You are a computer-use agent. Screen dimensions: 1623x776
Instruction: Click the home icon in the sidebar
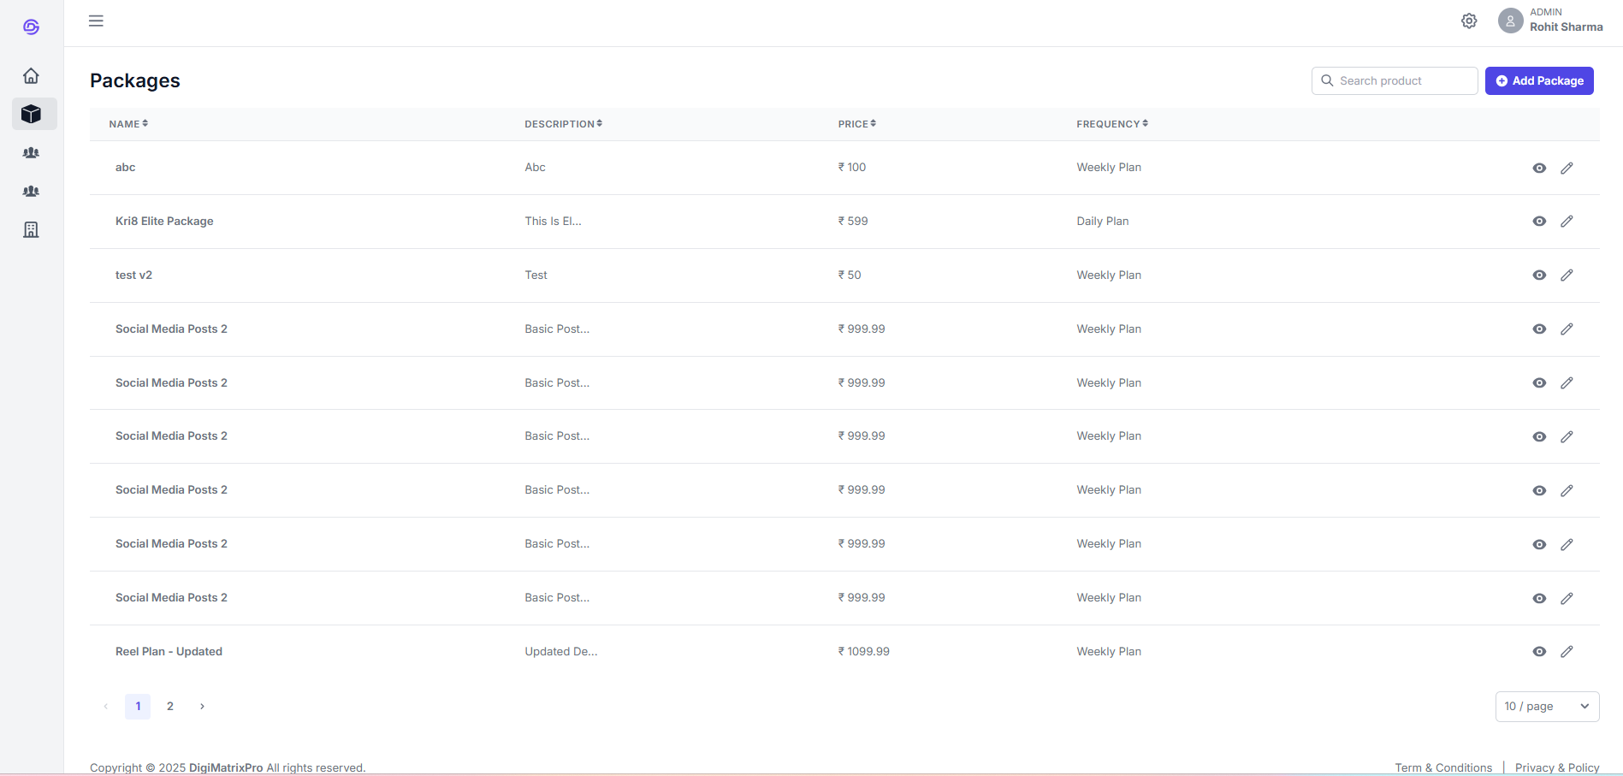coord(31,76)
